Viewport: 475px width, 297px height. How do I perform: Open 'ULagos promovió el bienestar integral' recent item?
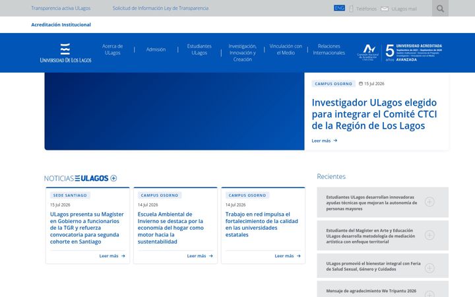(x=373, y=267)
